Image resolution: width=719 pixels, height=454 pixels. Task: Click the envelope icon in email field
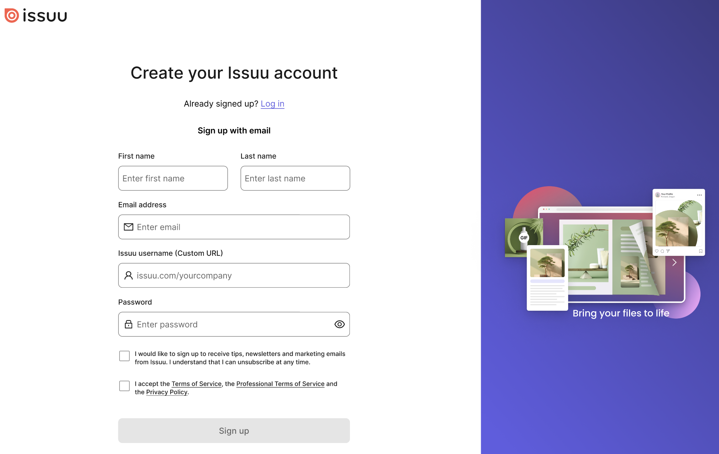click(128, 227)
